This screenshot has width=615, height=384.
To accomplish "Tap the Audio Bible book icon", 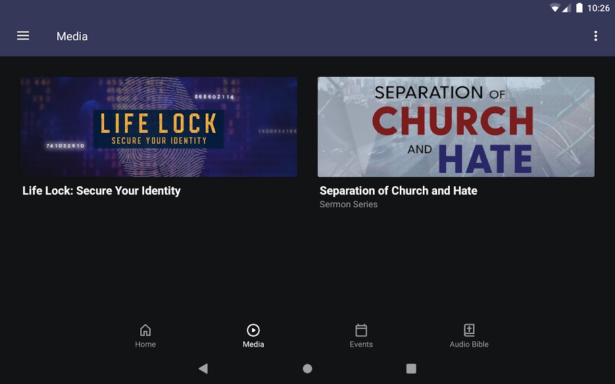I will pyautogui.click(x=469, y=330).
